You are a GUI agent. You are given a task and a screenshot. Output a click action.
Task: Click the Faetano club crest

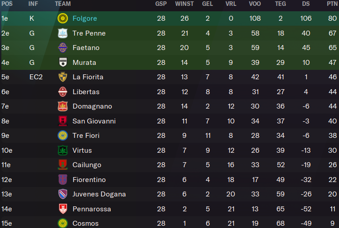pos(63,48)
